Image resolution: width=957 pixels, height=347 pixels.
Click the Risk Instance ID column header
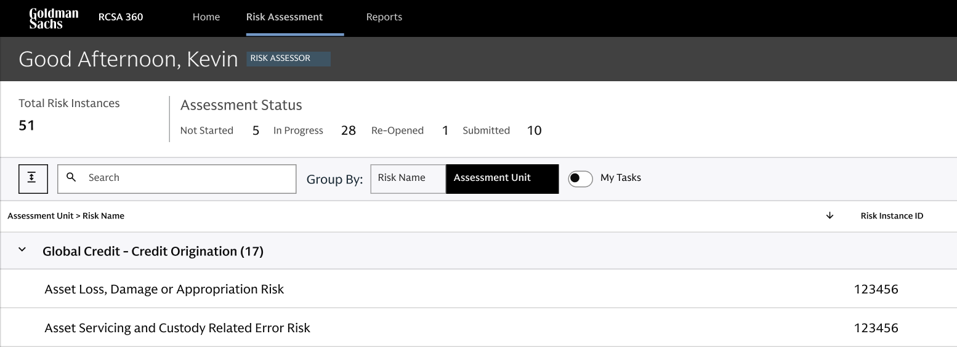click(x=892, y=216)
